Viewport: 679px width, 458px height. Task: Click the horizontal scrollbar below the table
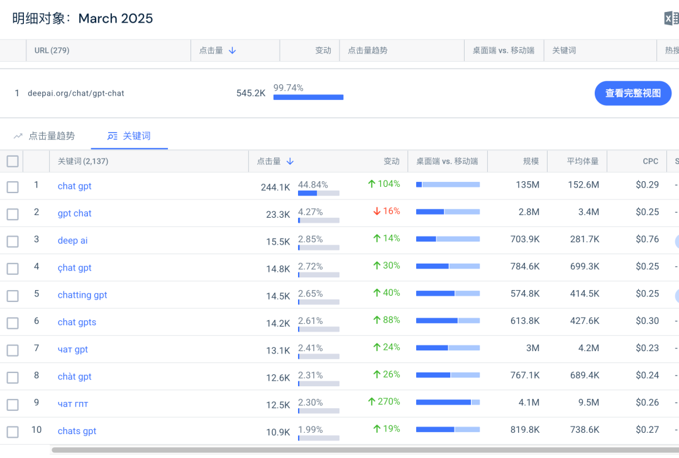point(365,450)
